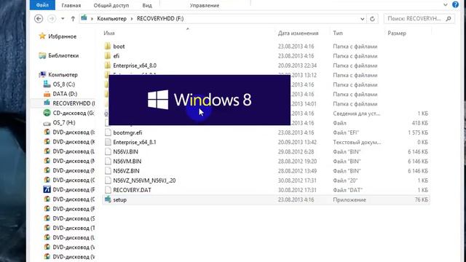Expand address bar history dropdown
The image size is (466, 262).
(x=363, y=19)
